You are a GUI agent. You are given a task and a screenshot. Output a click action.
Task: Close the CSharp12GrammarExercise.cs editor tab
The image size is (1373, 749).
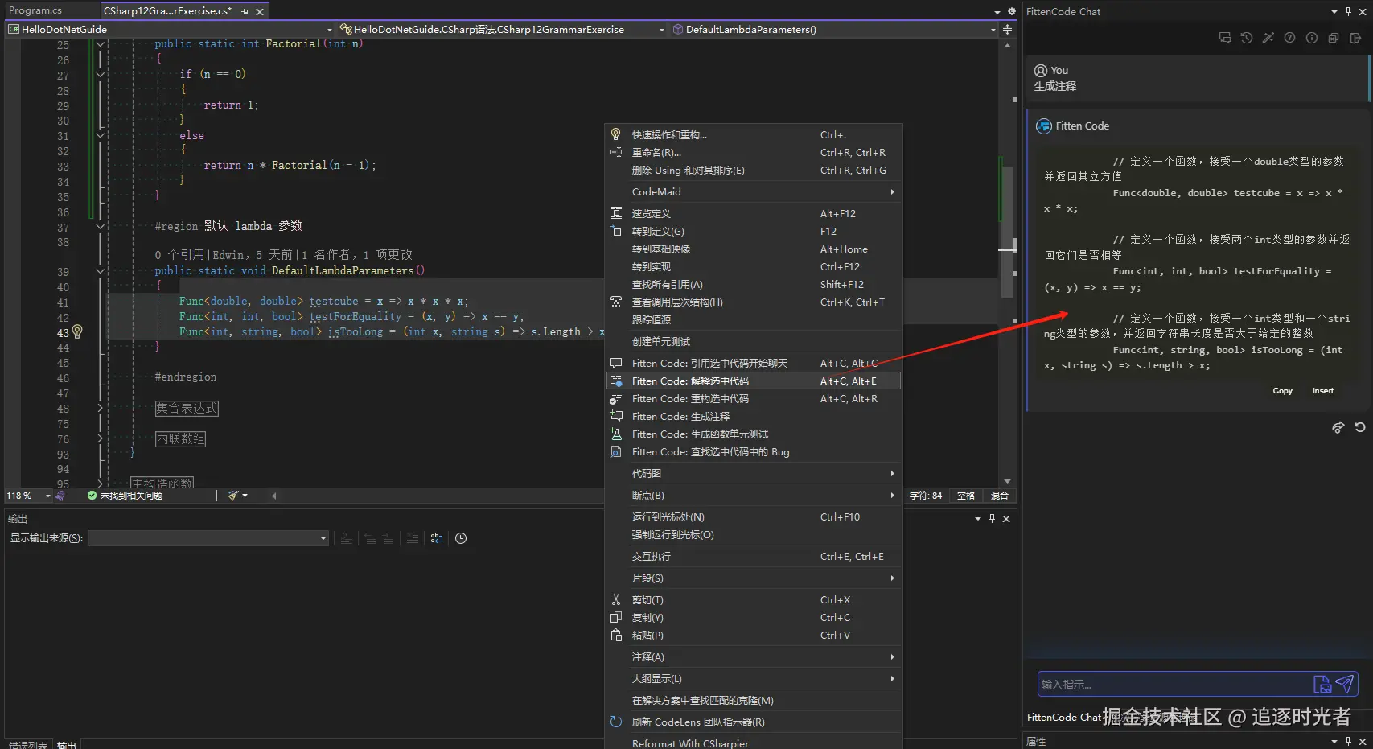tap(260, 11)
